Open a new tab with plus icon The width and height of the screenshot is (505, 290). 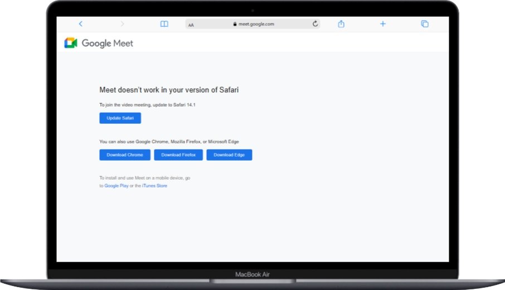[x=382, y=23]
